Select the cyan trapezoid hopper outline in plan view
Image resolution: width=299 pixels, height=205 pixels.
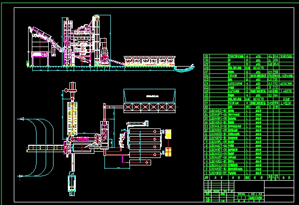point(149,96)
